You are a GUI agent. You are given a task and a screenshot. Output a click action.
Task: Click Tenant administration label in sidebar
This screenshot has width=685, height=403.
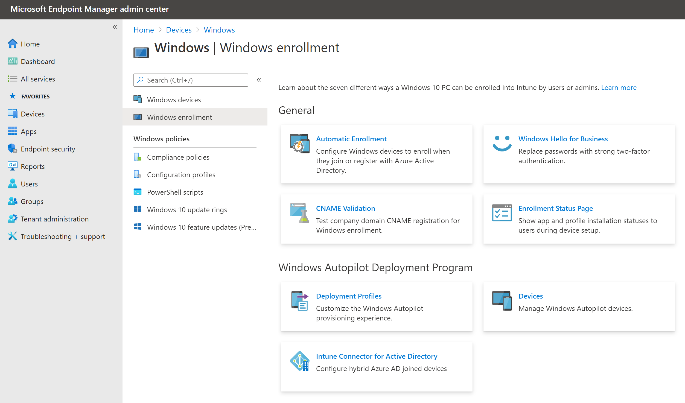point(55,219)
